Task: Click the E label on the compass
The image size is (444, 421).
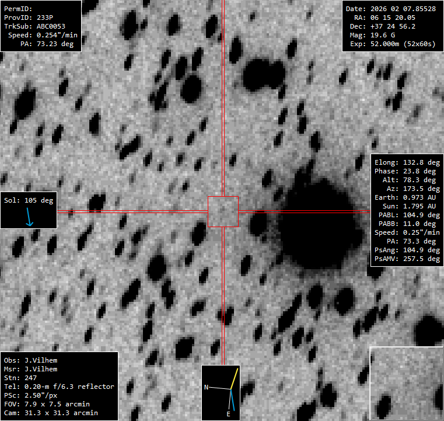Action: pyautogui.click(x=228, y=413)
